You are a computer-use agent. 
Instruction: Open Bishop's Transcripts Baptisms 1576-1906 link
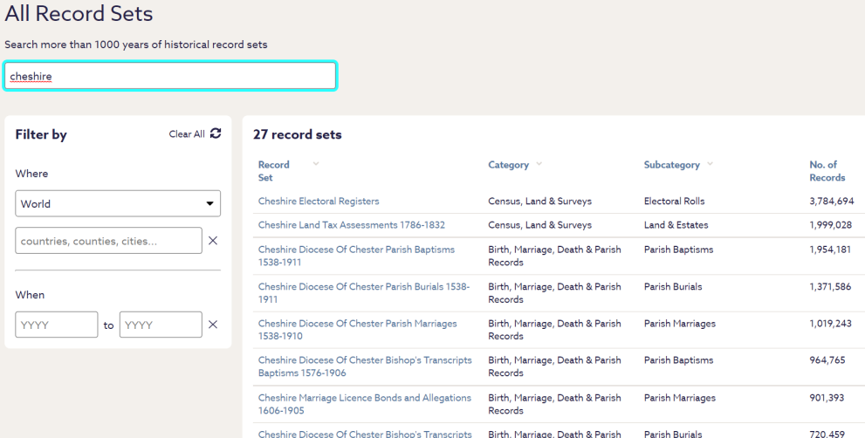click(365, 366)
